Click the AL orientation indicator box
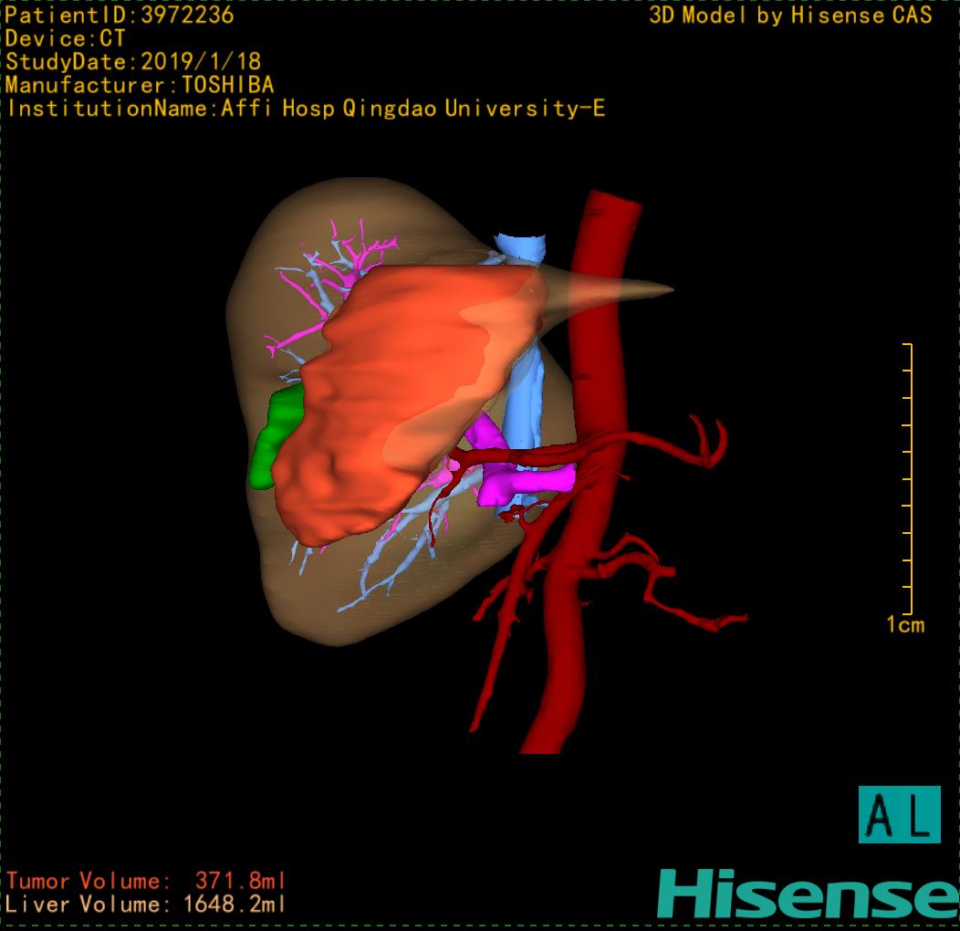The image size is (960, 931). click(899, 814)
